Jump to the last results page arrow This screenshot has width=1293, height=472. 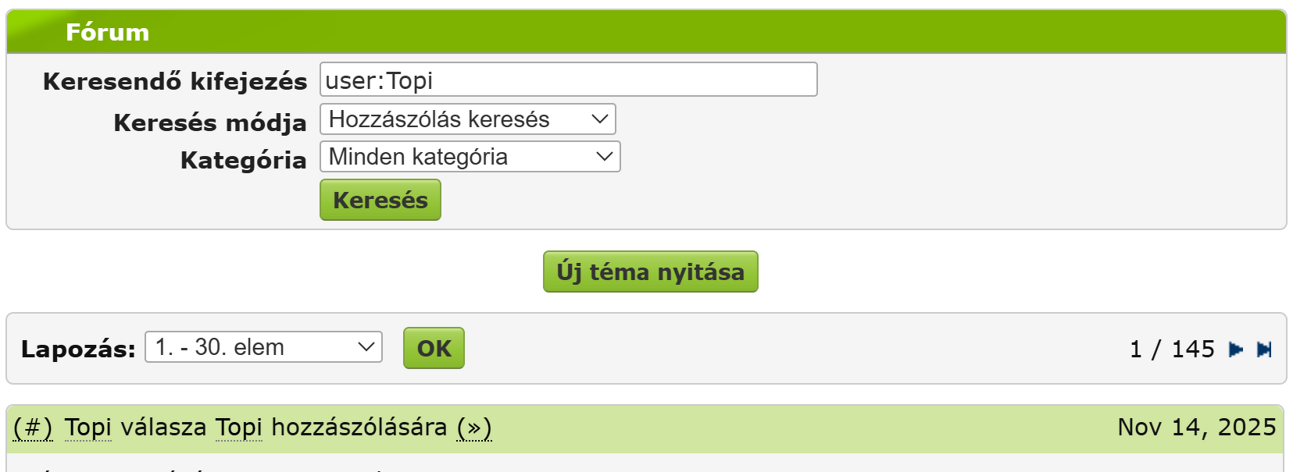(x=1264, y=350)
